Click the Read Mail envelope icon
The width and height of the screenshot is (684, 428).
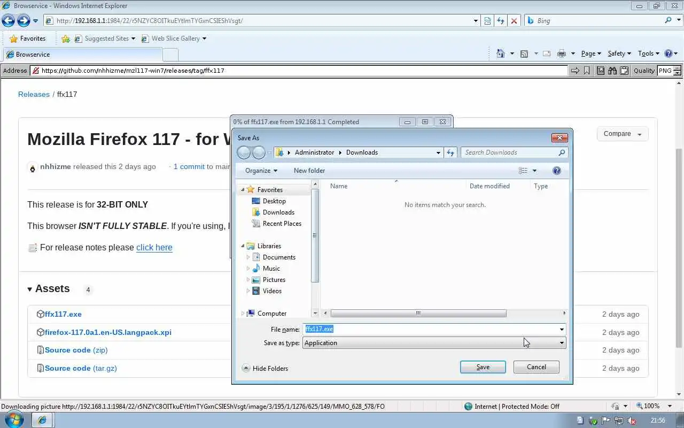coord(547,53)
